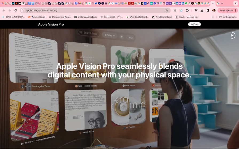Toggle the browser side panel

click(x=208, y=10)
